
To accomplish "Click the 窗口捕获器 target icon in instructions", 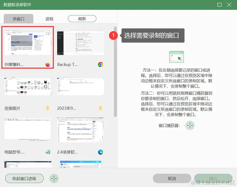I will pos(190,125).
